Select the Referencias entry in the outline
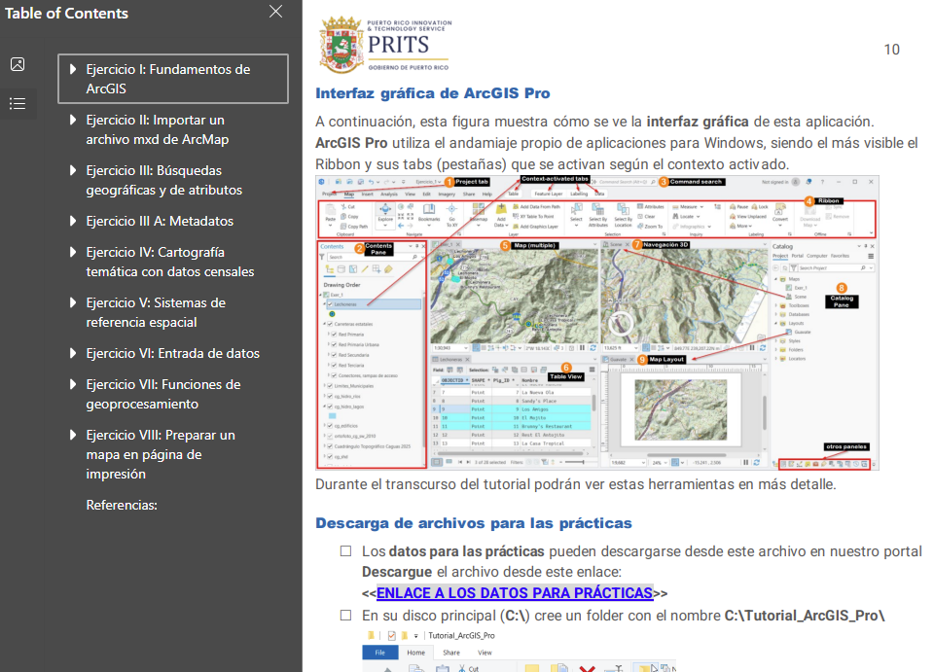Viewport: 934px width, 672px height. (x=122, y=505)
